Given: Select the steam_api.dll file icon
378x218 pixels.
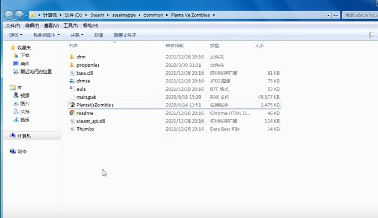Looking at the screenshot, I should tap(72, 121).
